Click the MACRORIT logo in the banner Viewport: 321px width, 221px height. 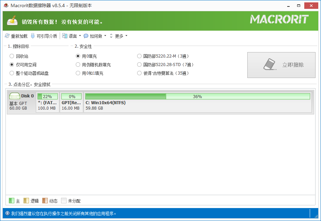[x=279, y=19]
